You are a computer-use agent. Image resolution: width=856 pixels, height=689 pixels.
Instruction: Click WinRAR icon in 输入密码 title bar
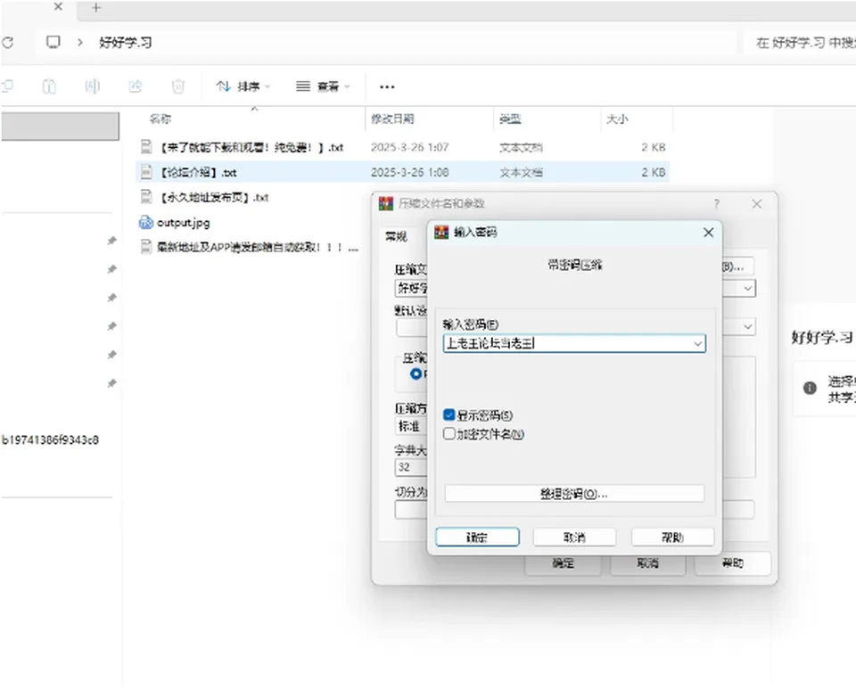(441, 233)
